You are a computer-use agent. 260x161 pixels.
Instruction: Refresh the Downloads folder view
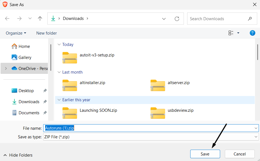click(x=177, y=19)
